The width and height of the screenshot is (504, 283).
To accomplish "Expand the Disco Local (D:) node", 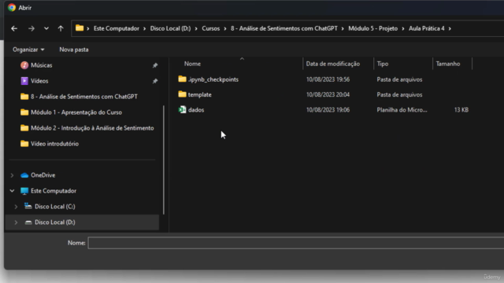I will [x=16, y=222].
